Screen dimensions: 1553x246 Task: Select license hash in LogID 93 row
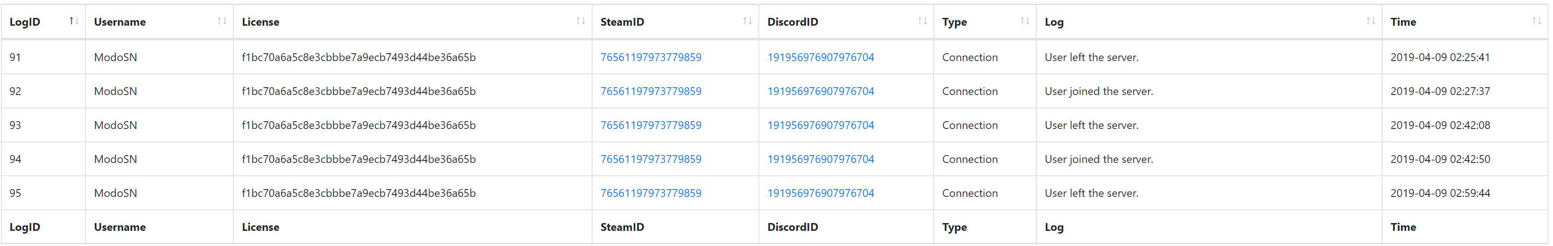pyautogui.click(x=358, y=125)
